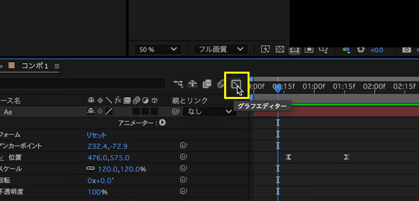Click the コンポ1 tab color swatch
Image resolution: width=419 pixels, height=201 pixels.
pos(11,65)
